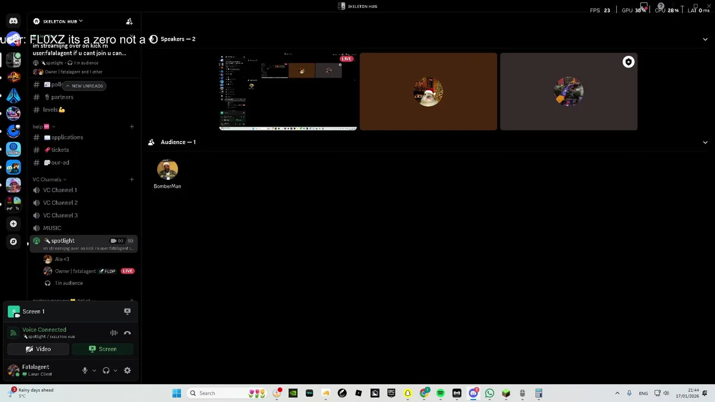
Task: Open the levels channel
Action: (83, 110)
